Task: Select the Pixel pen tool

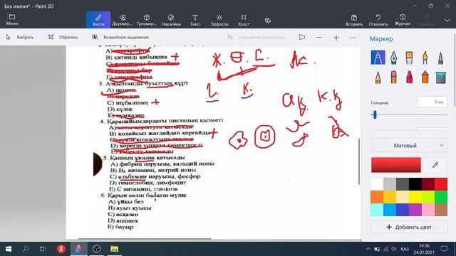Action: 440,58
